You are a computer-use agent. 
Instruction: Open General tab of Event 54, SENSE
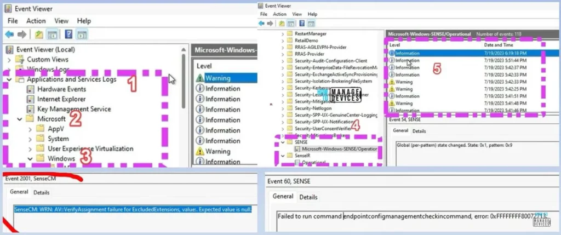[400, 130]
